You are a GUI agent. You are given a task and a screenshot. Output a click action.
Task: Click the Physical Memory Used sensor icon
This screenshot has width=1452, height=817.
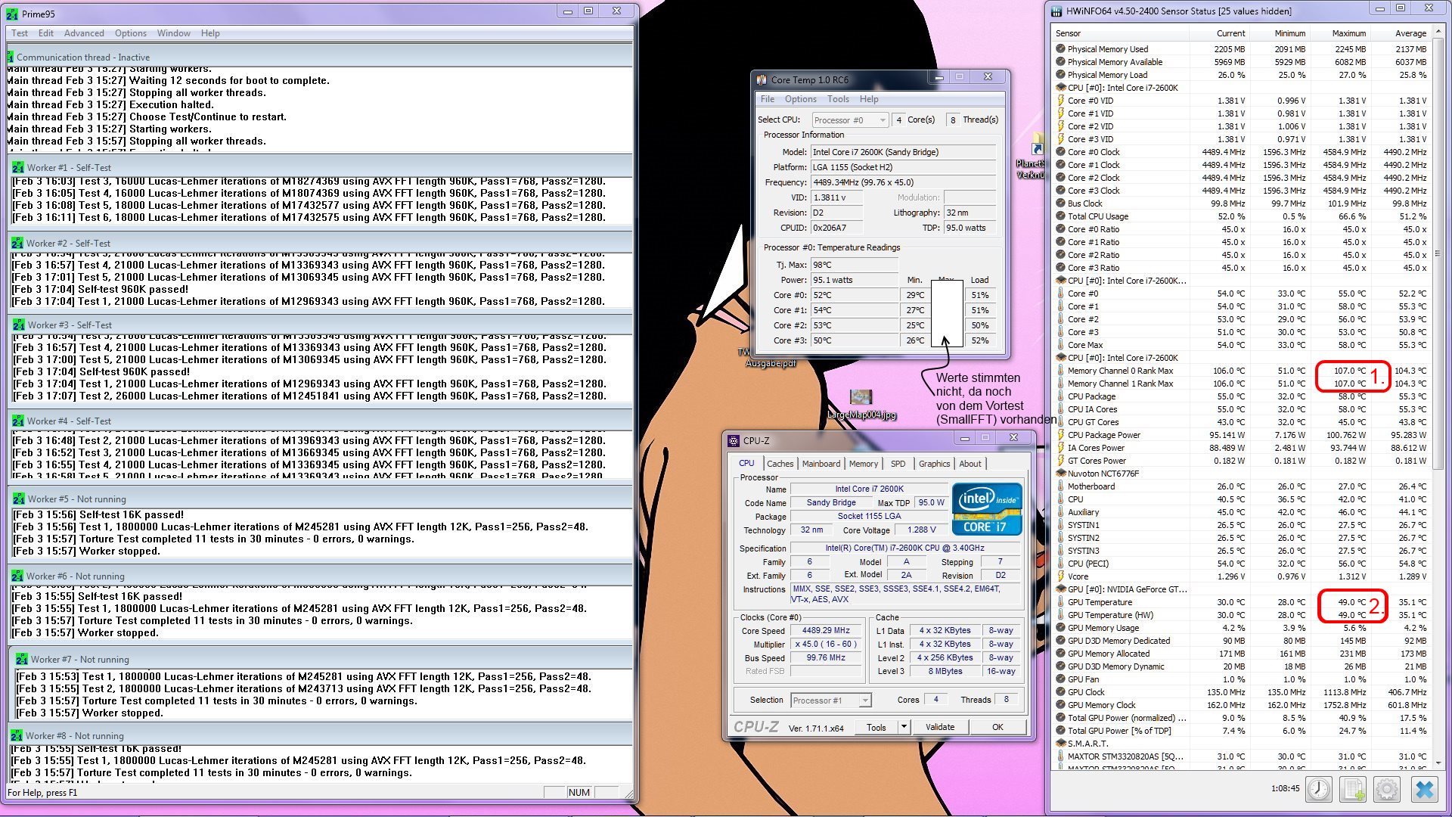(1060, 48)
